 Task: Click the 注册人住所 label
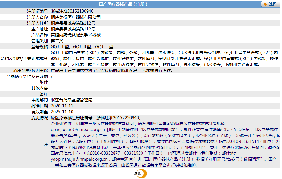[38, 23]
